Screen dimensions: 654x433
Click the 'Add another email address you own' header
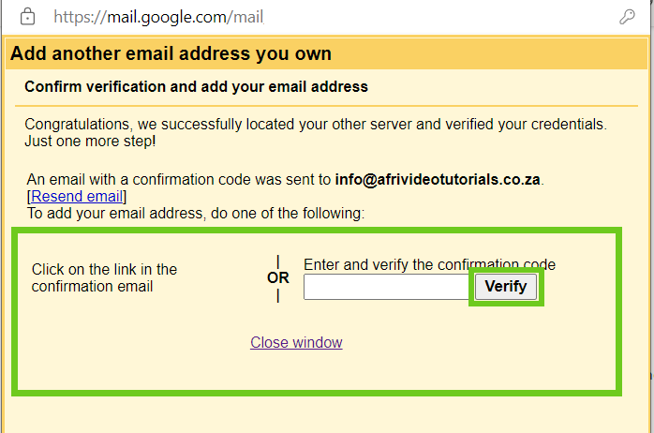171,53
